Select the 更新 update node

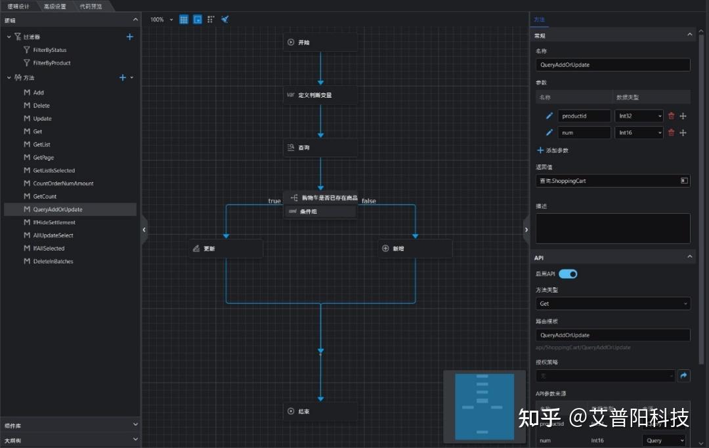click(226, 249)
